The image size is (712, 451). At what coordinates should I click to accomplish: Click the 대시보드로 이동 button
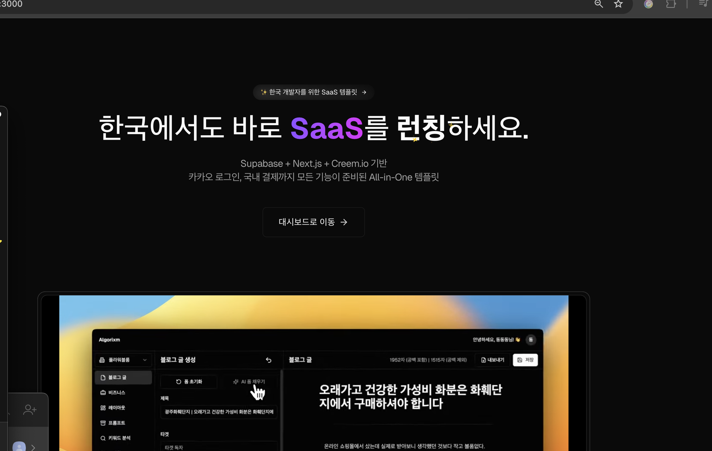pyautogui.click(x=313, y=222)
